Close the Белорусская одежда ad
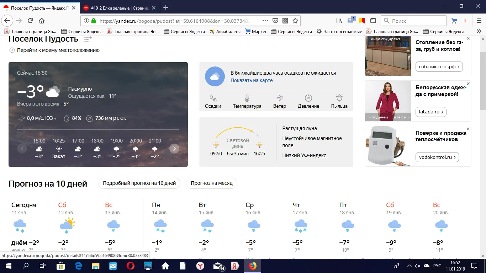This screenshot has height=273, width=486. click(468, 84)
